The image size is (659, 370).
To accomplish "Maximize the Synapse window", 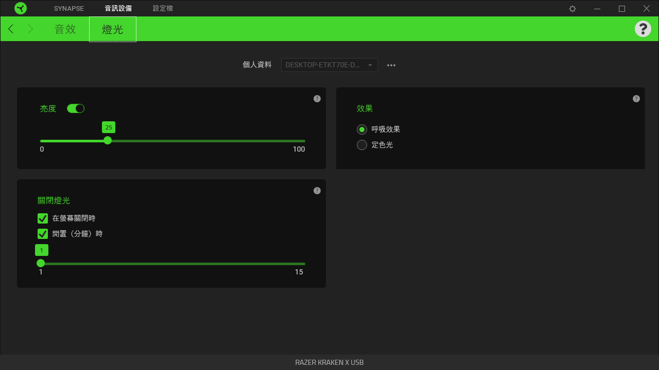I will pyautogui.click(x=622, y=9).
